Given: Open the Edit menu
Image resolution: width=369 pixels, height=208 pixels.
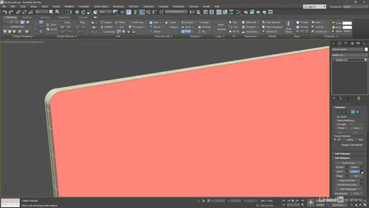Looking at the screenshot, I should pos(13,6).
